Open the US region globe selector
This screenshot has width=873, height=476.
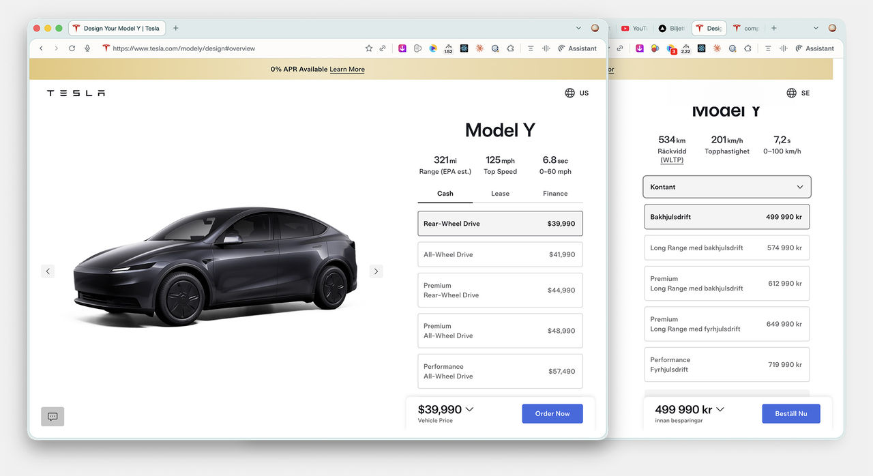point(576,93)
